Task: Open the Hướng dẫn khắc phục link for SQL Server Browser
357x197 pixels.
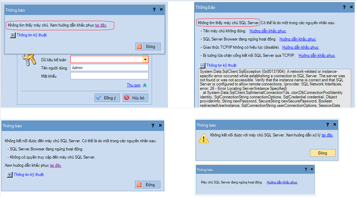Action: click(x=297, y=39)
